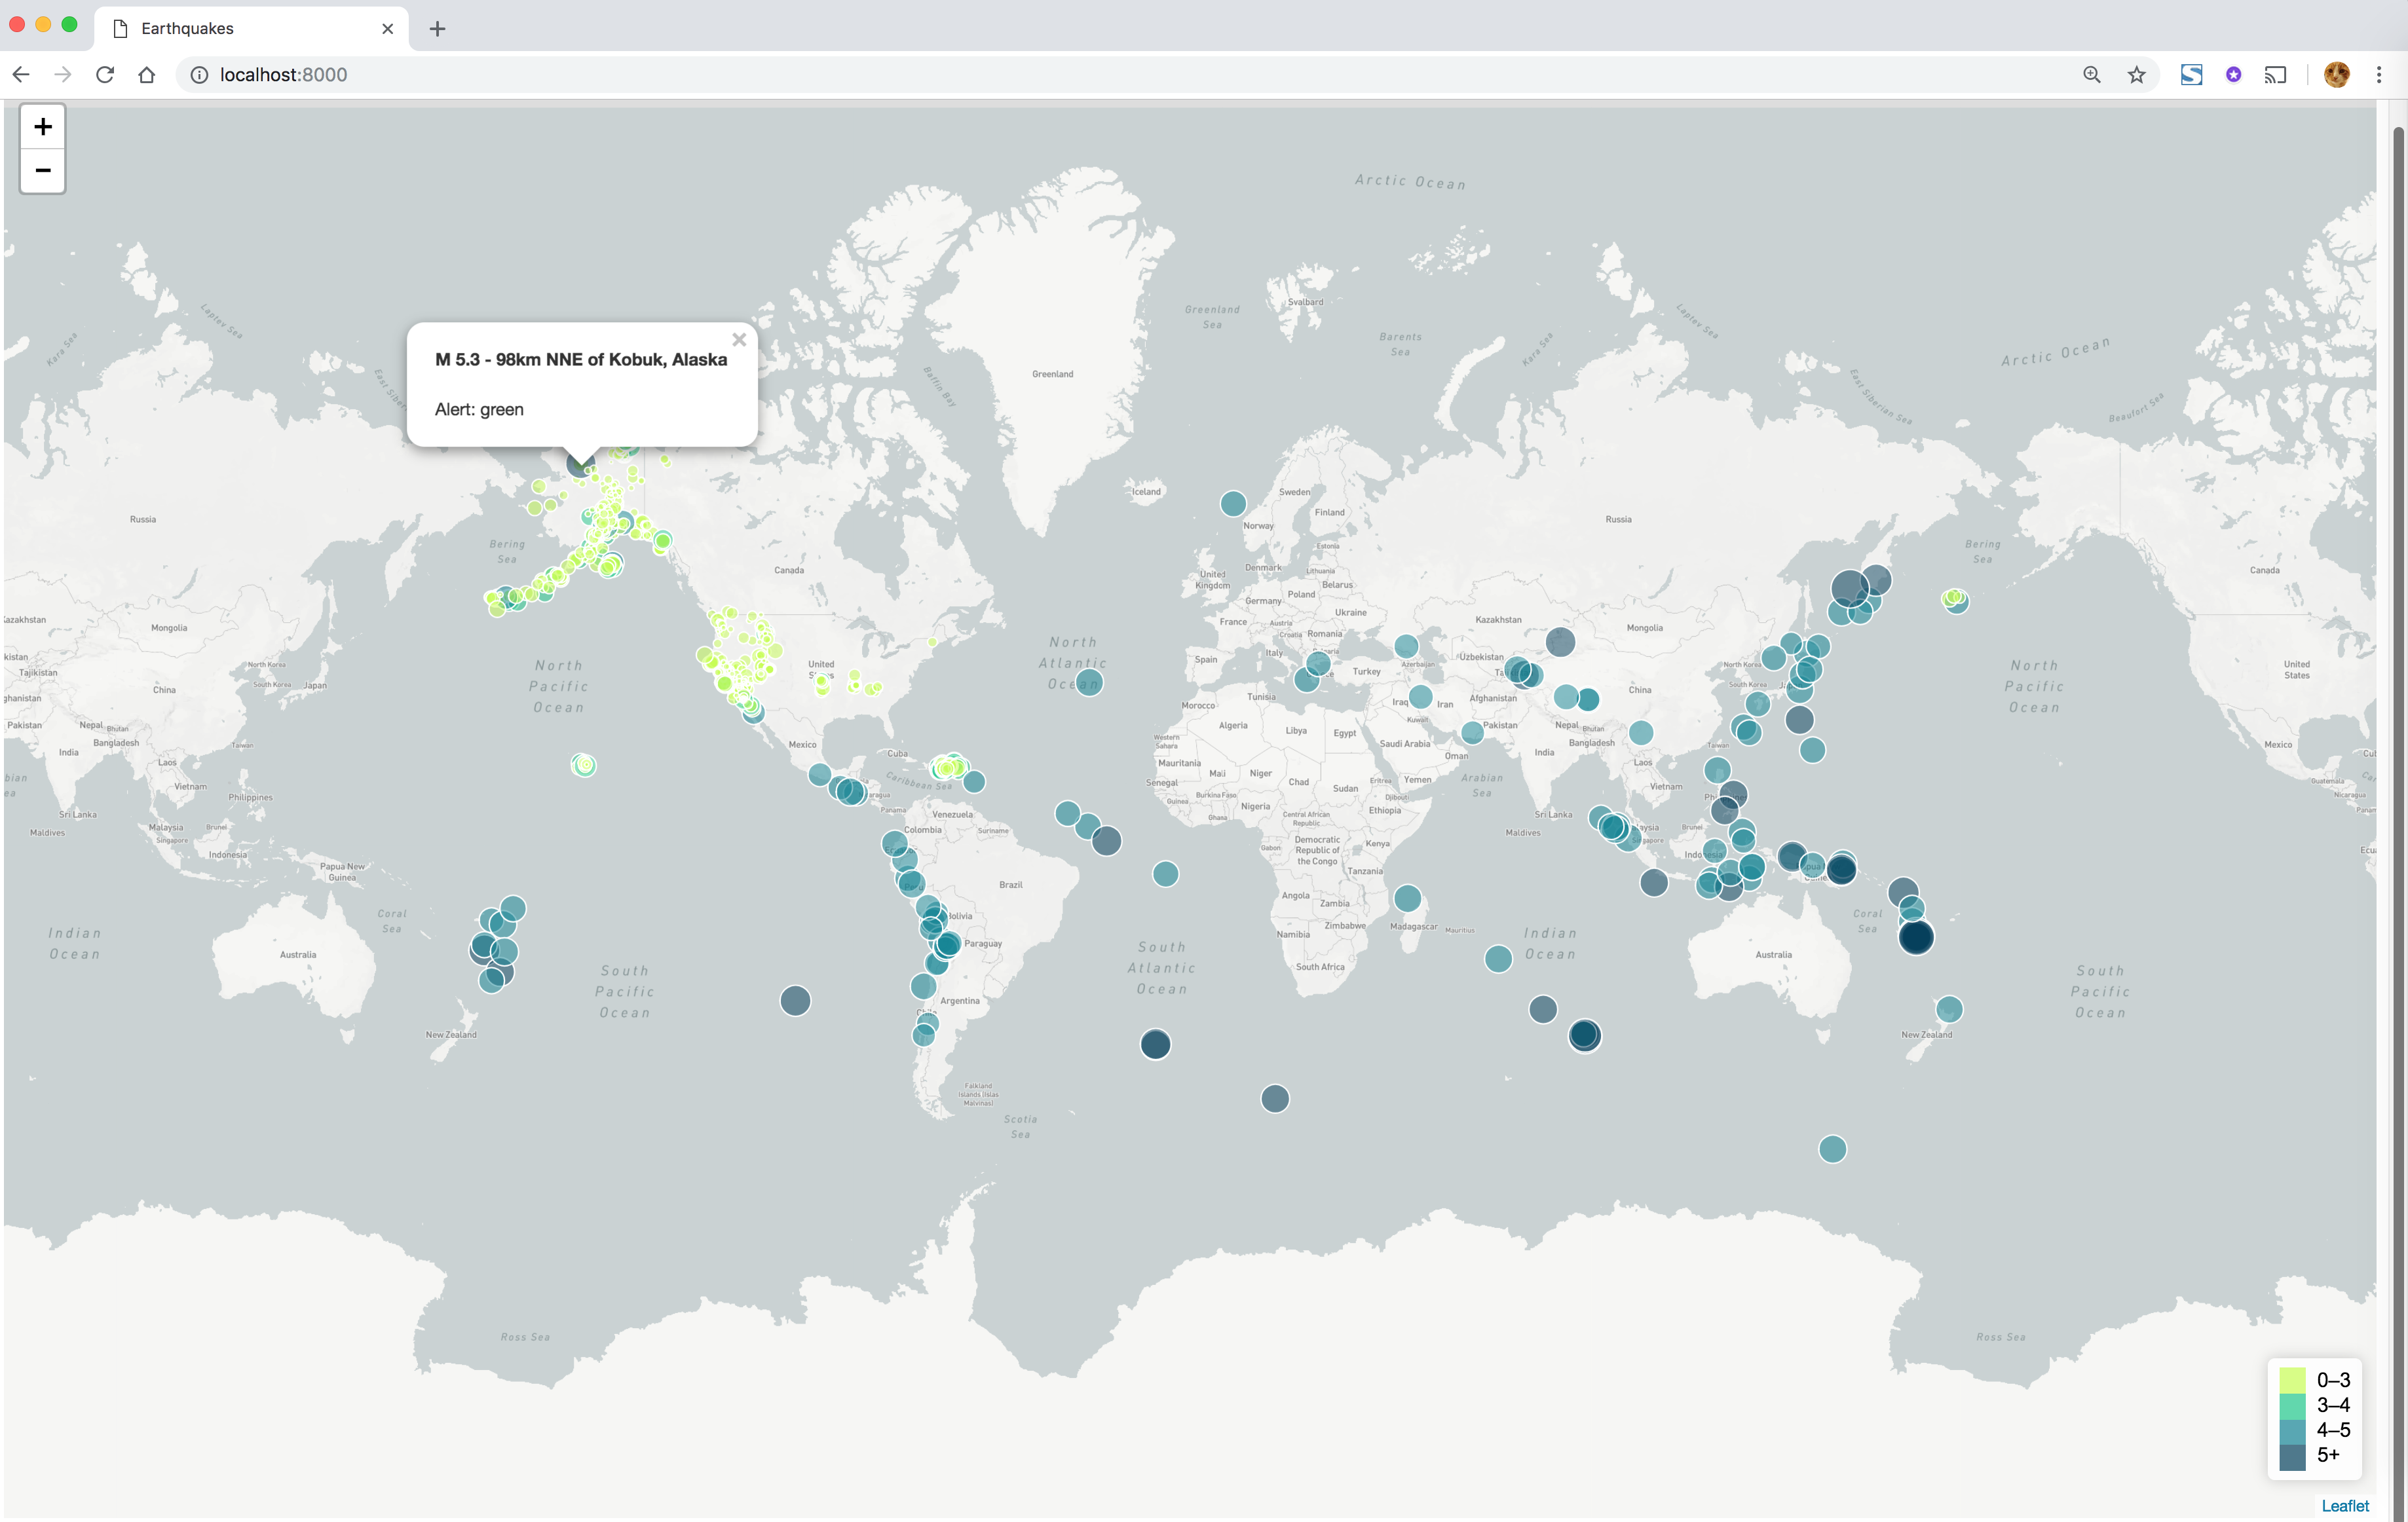Click the purple star extension icon
This screenshot has height=1522, width=2408.
[x=2233, y=75]
